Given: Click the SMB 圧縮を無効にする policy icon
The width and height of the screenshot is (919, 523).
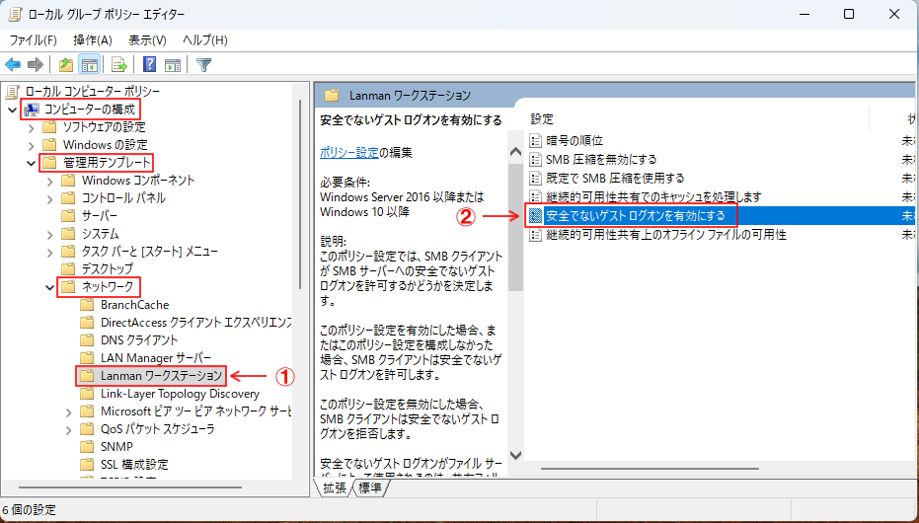Looking at the screenshot, I should point(535,159).
